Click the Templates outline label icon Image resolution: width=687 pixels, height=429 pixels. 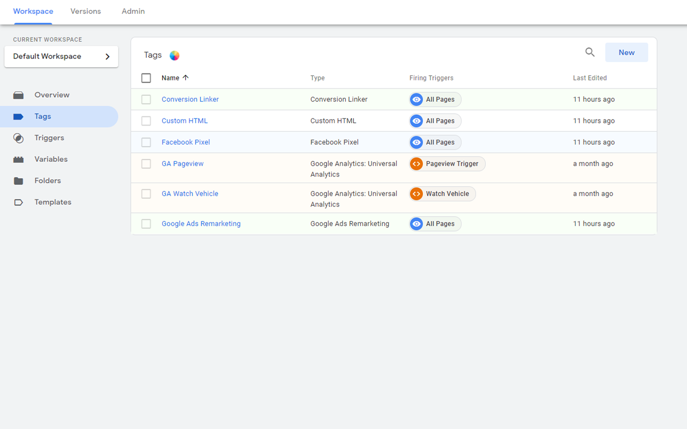click(18, 202)
